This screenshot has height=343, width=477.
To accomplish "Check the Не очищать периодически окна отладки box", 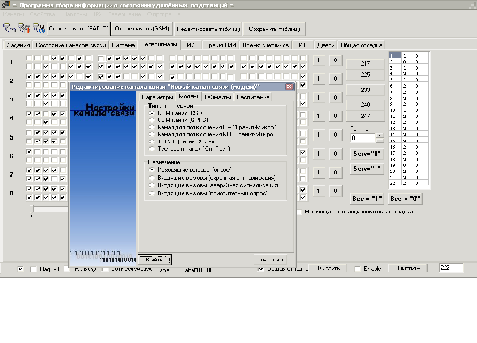I will pyautogui.click(x=299, y=212).
